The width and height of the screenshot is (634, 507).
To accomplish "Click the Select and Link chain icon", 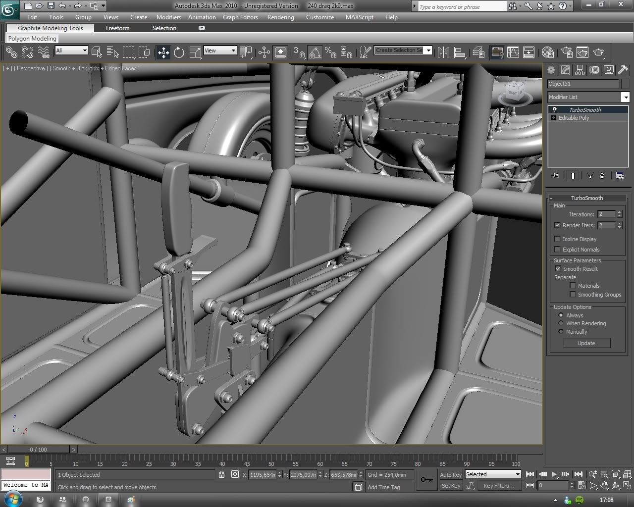I will click(11, 52).
